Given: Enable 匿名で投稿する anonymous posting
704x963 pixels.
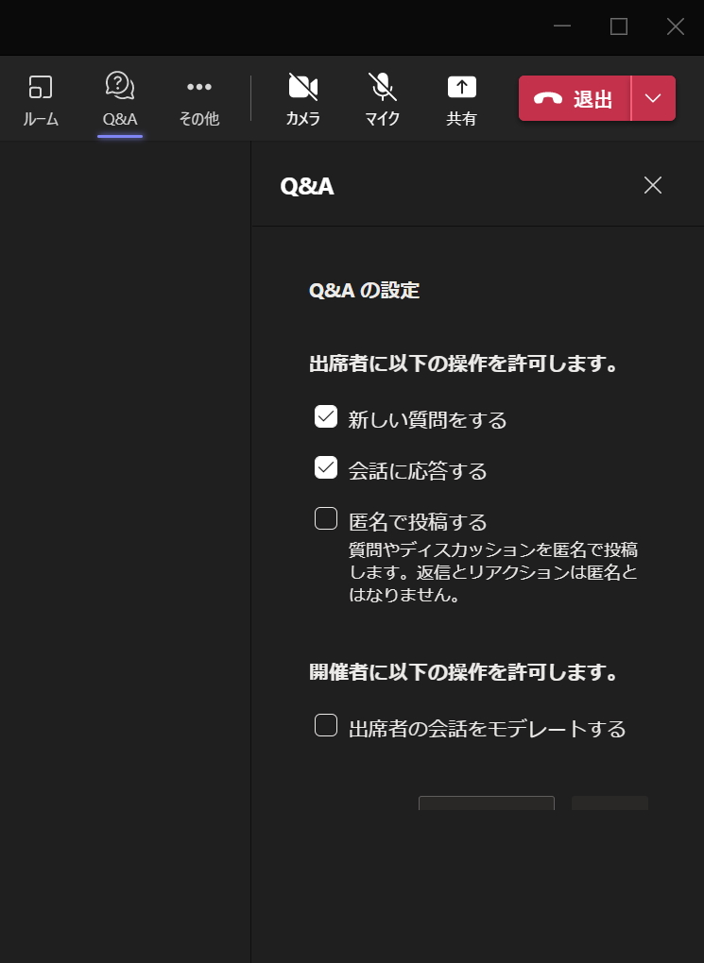Looking at the screenshot, I should coord(325,516).
